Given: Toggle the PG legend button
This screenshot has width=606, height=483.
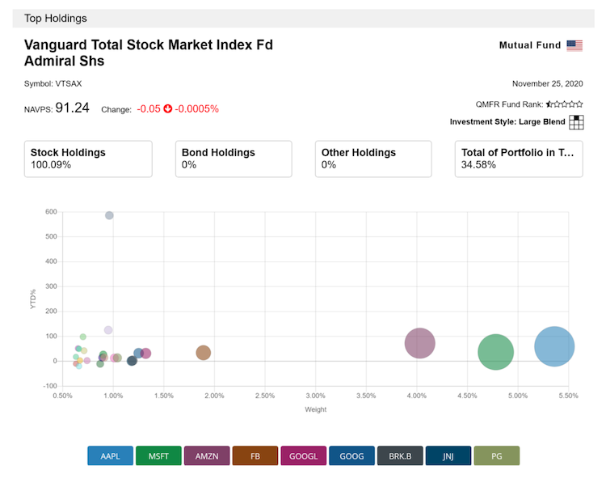Looking at the screenshot, I should (497, 455).
